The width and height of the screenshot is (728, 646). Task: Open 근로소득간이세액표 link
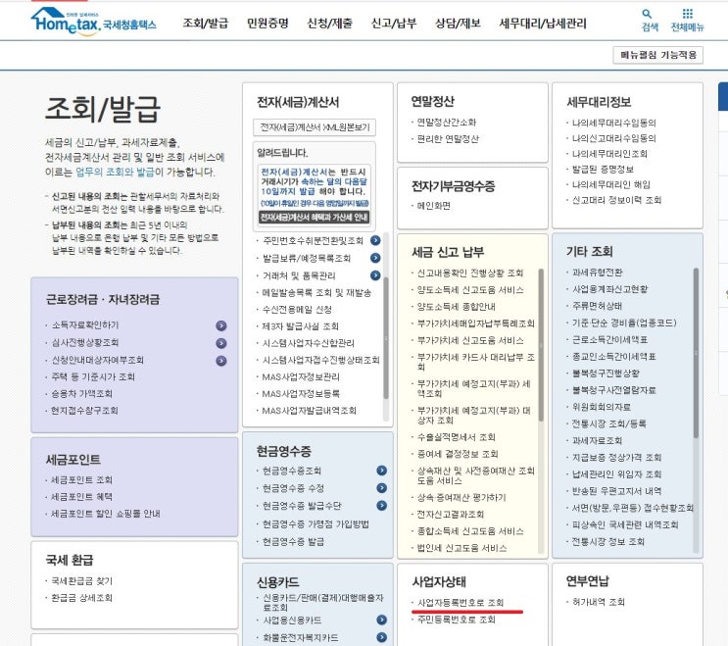610,339
